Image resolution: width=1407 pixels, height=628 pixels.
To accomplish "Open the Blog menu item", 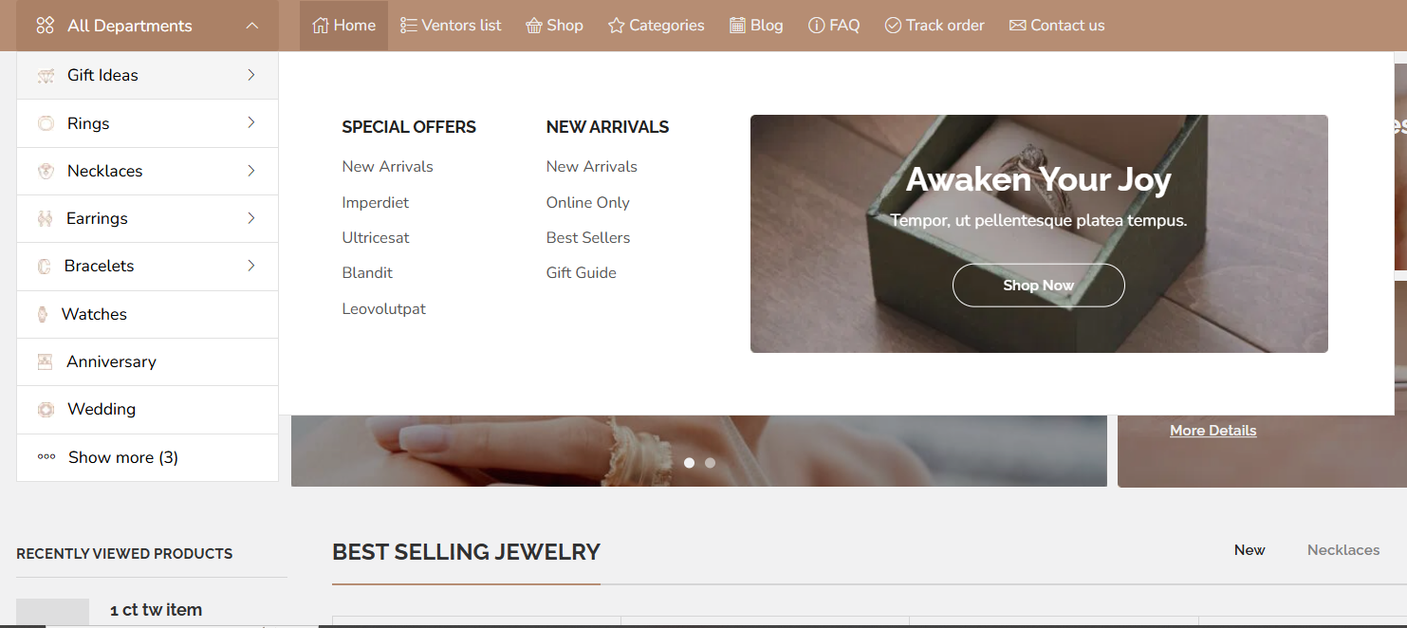I will coord(756,26).
